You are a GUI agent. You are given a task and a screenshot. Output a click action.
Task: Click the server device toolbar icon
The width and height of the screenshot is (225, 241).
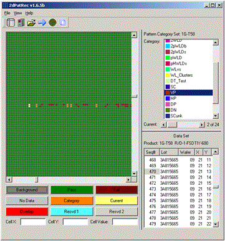pyautogui.click(x=21, y=22)
